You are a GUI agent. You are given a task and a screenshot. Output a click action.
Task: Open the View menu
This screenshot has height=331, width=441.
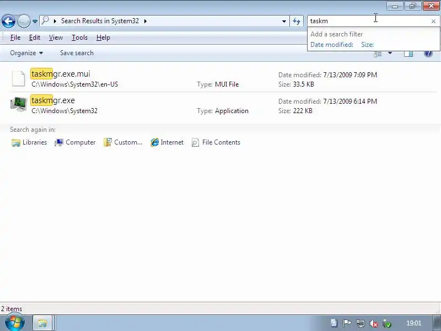pos(56,38)
